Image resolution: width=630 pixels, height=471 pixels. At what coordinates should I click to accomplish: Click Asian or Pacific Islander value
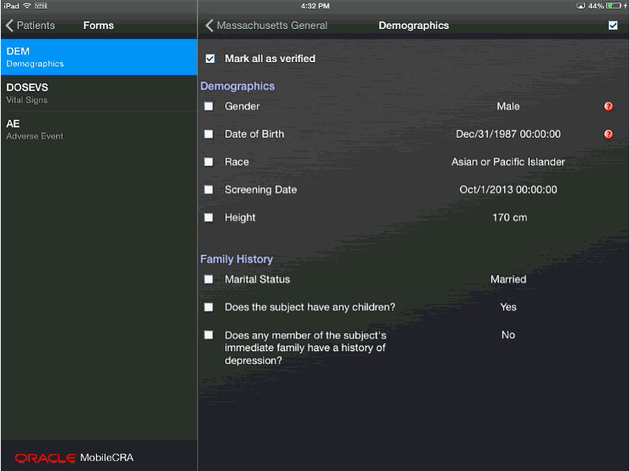[x=508, y=162]
